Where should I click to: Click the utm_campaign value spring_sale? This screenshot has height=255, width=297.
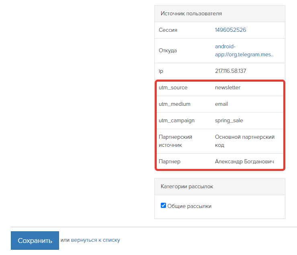coord(229,121)
